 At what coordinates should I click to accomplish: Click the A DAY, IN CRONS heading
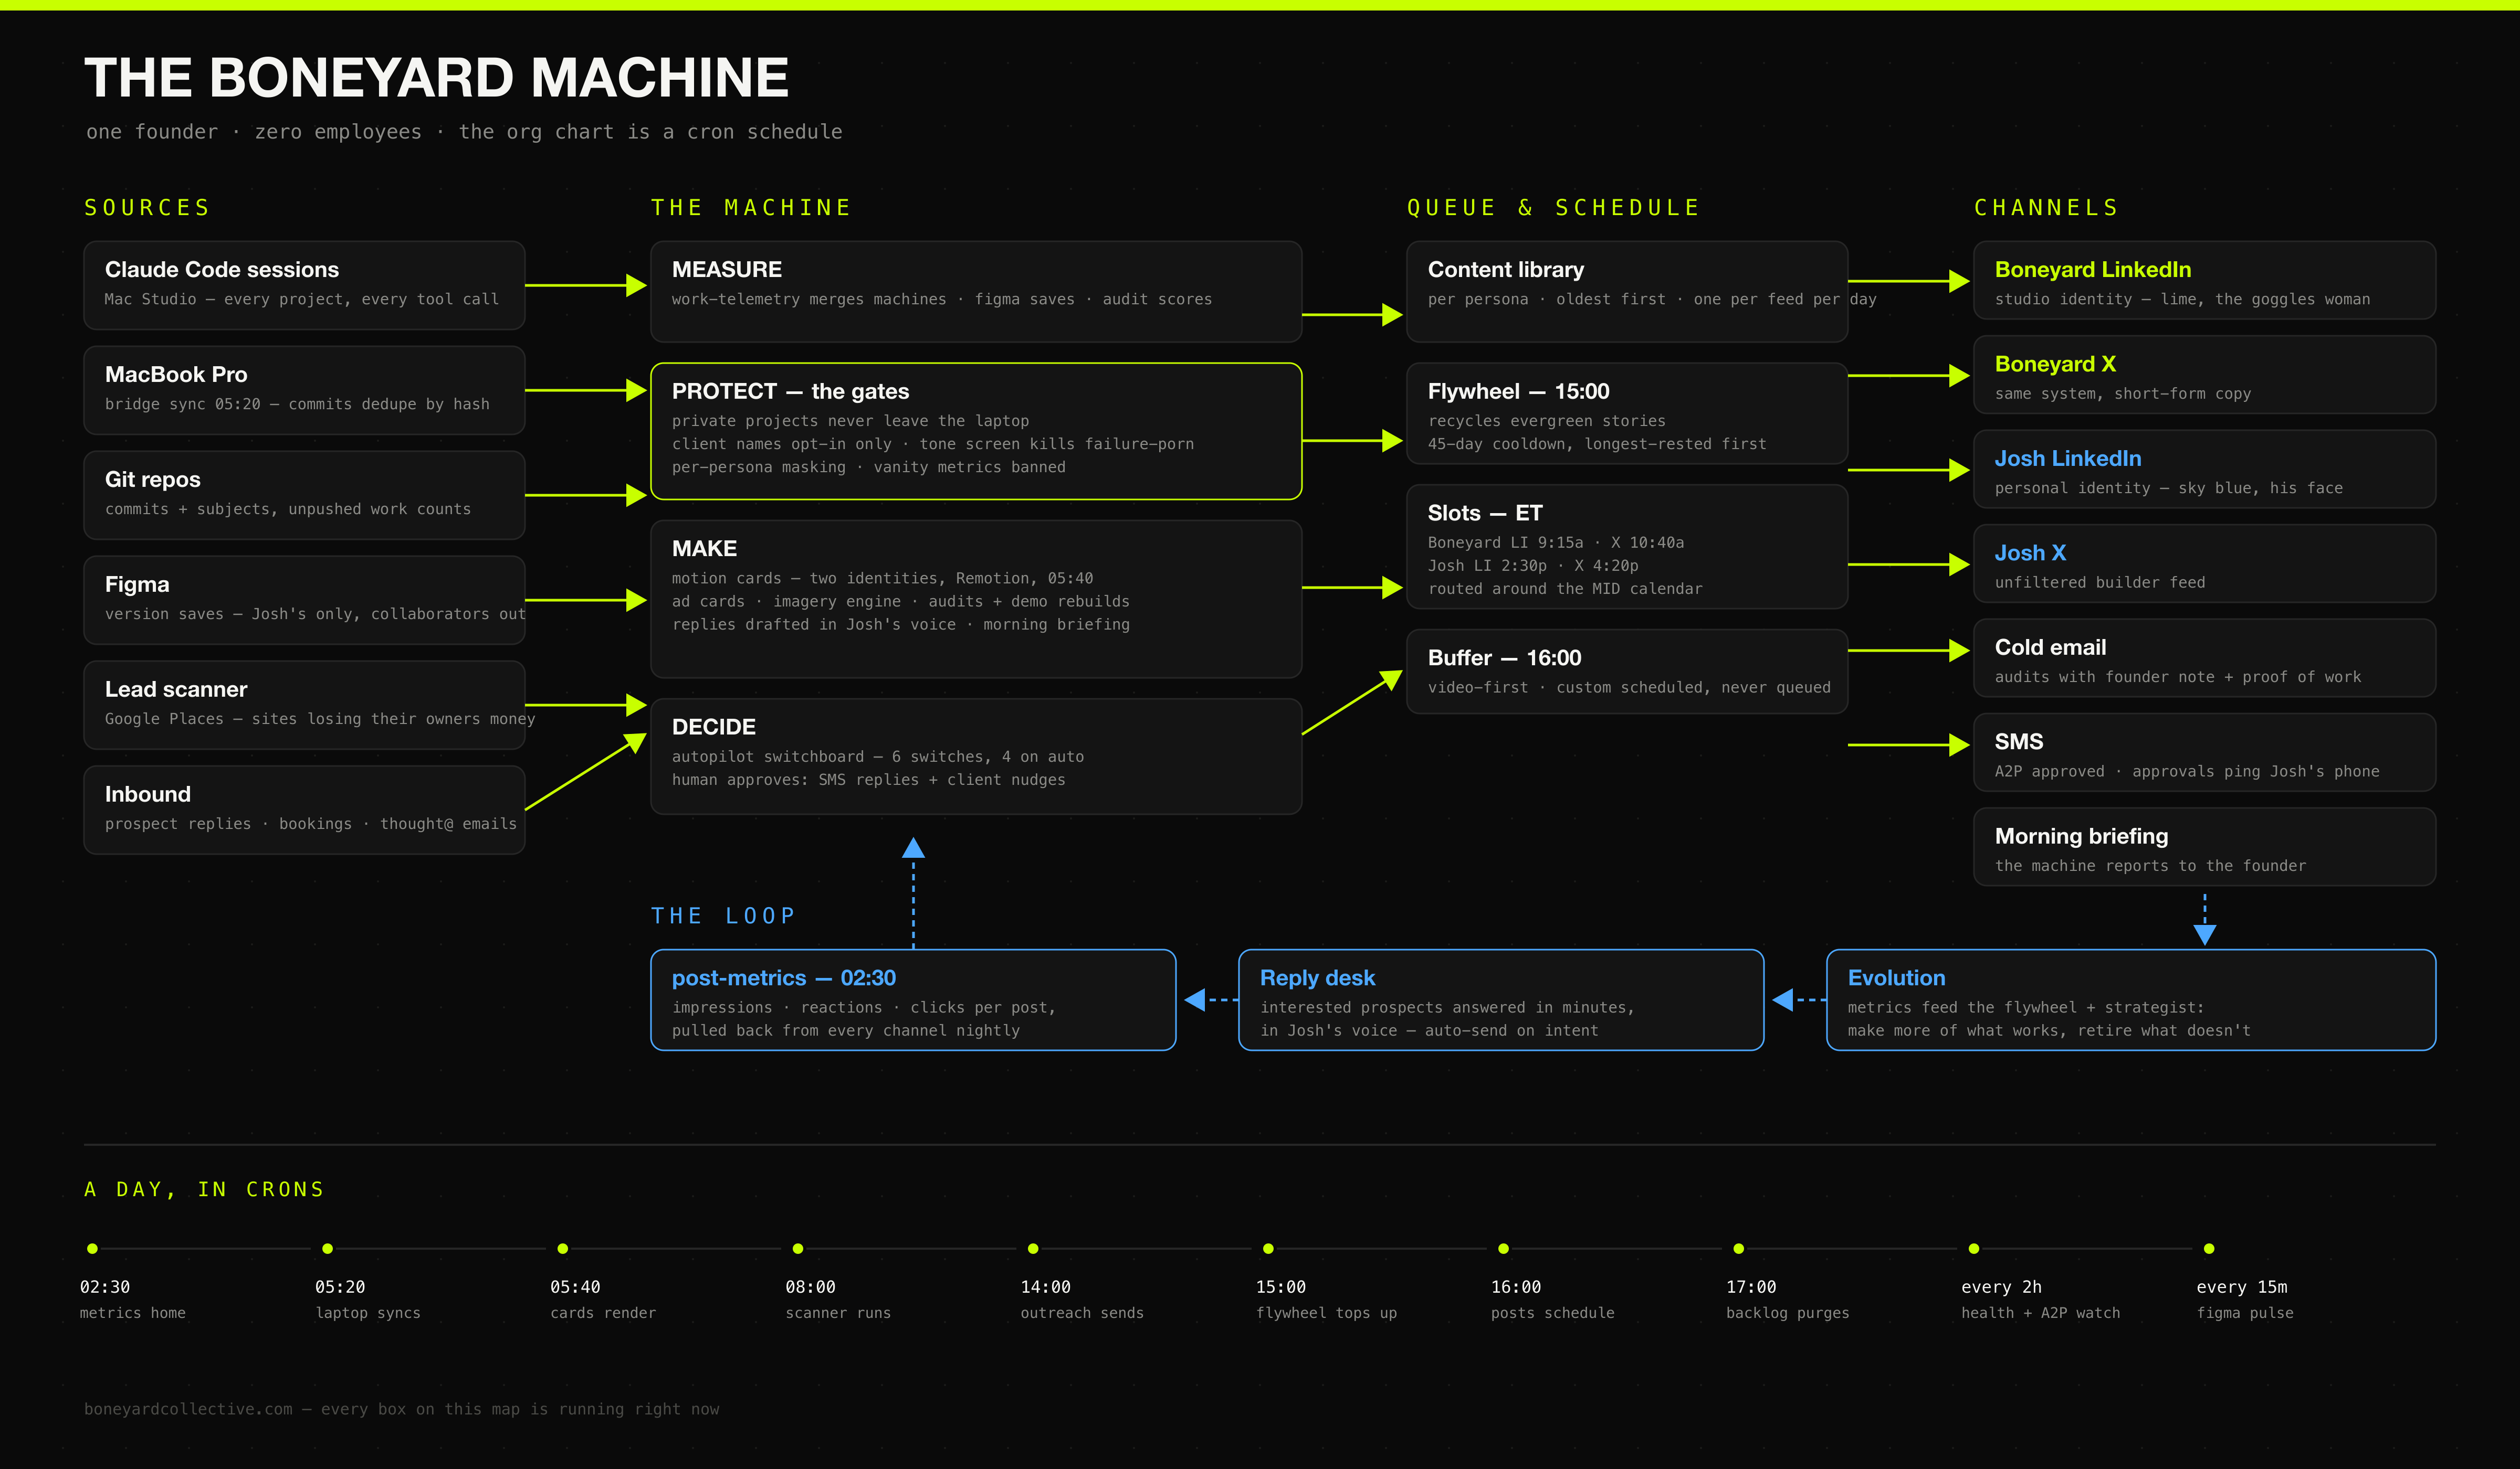204,1189
